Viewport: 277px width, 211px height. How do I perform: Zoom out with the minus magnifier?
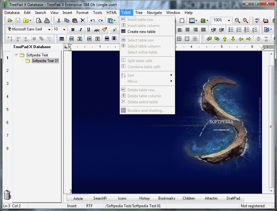click(x=237, y=21)
